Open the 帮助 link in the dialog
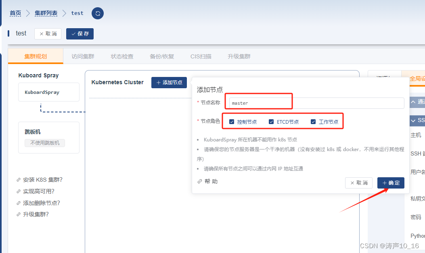The image size is (425, 253). tap(211, 181)
